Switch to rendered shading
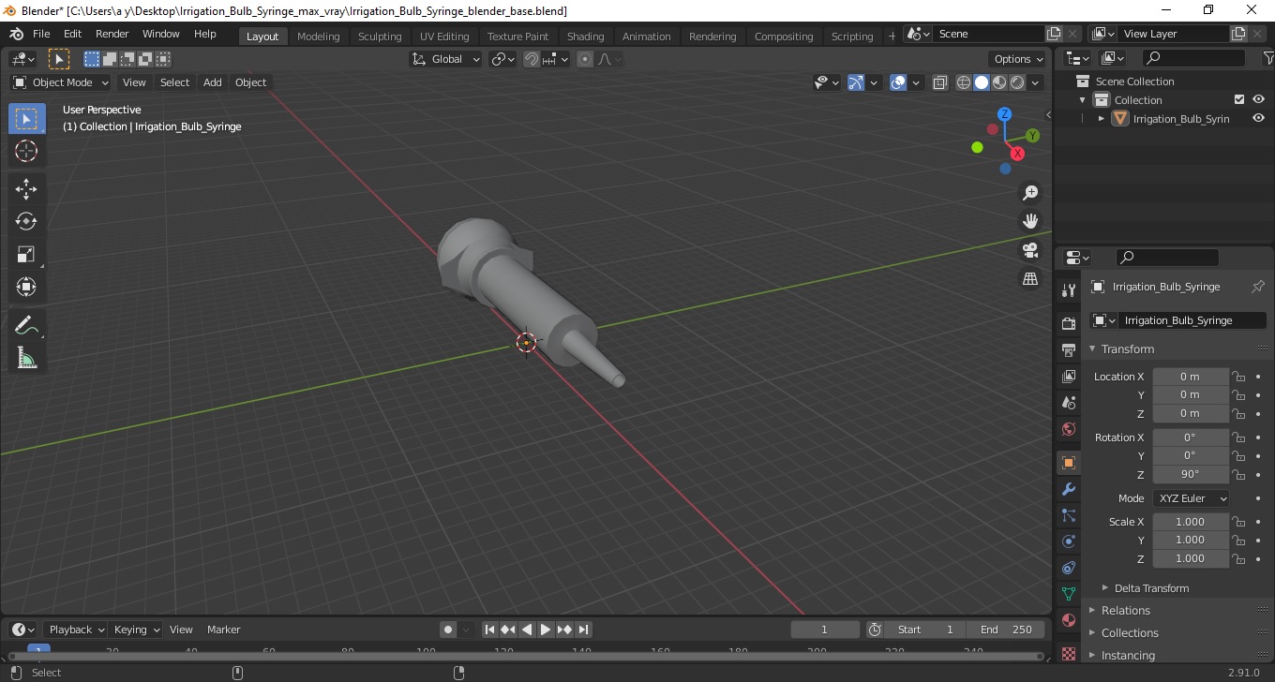Image resolution: width=1275 pixels, height=682 pixels. [1017, 82]
